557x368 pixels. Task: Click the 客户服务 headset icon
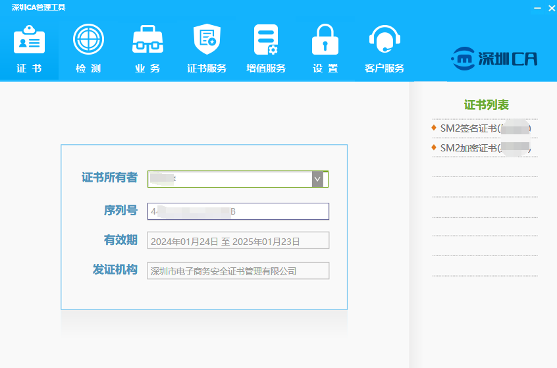point(385,40)
